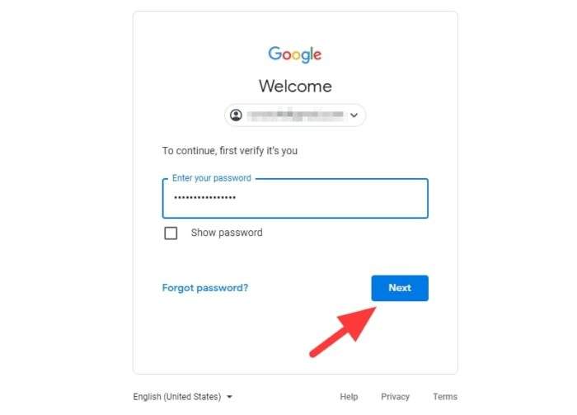
Task: Click the account avatar icon
Action: [236, 116]
